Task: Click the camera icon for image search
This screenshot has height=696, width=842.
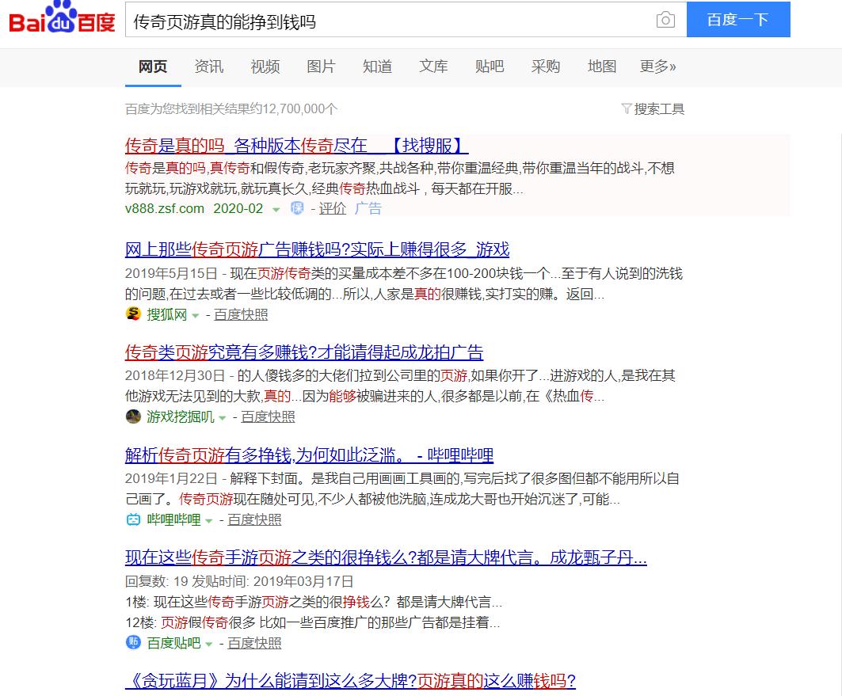Action: (665, 20)
